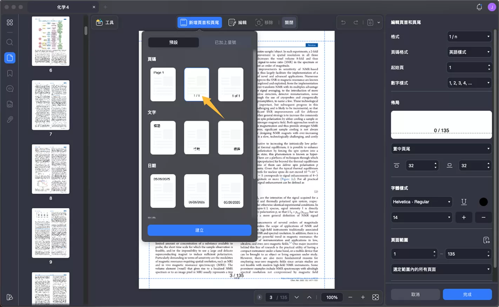Click the page range picker icon
Screen dimensions: 499x307
point(486,240)
